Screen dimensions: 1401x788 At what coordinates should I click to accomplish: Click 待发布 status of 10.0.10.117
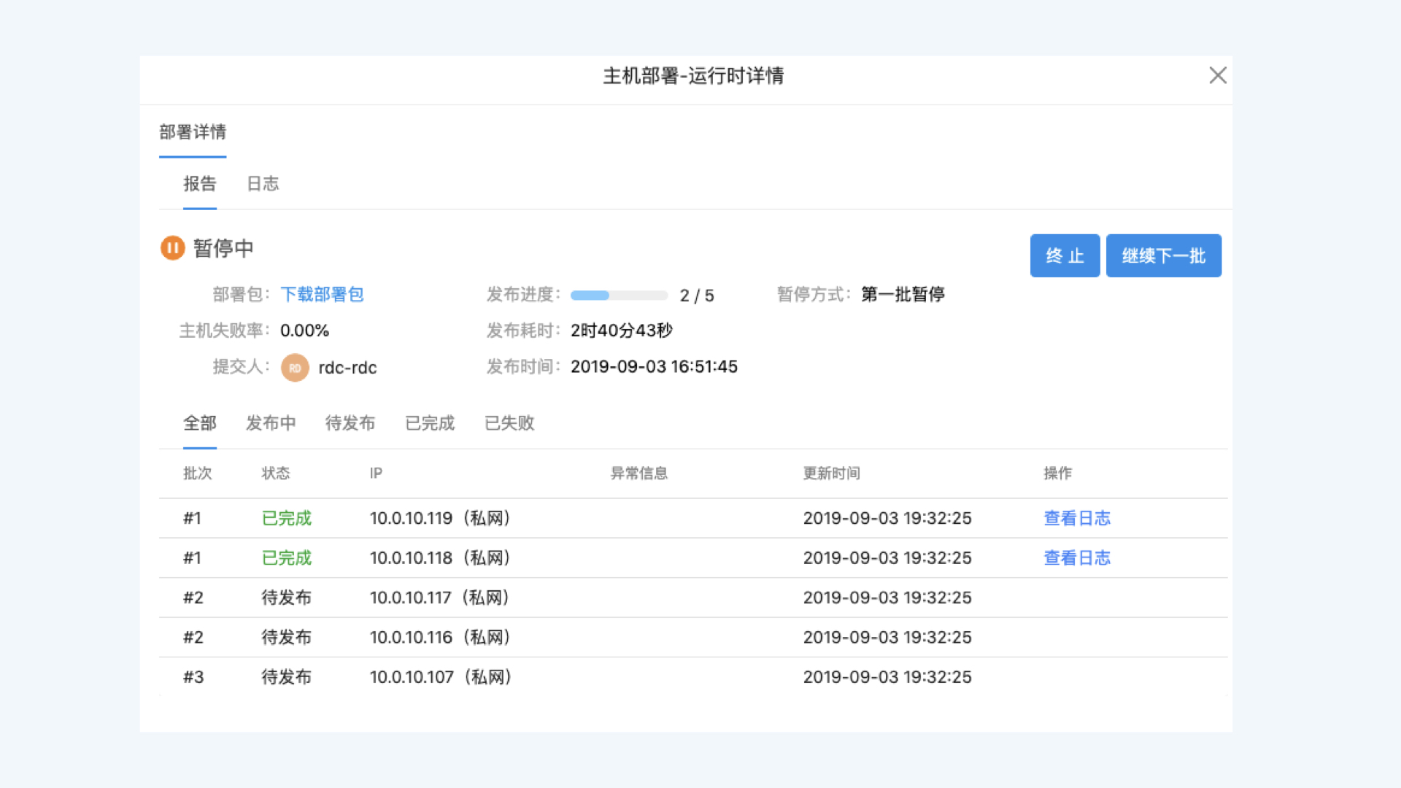287,598
